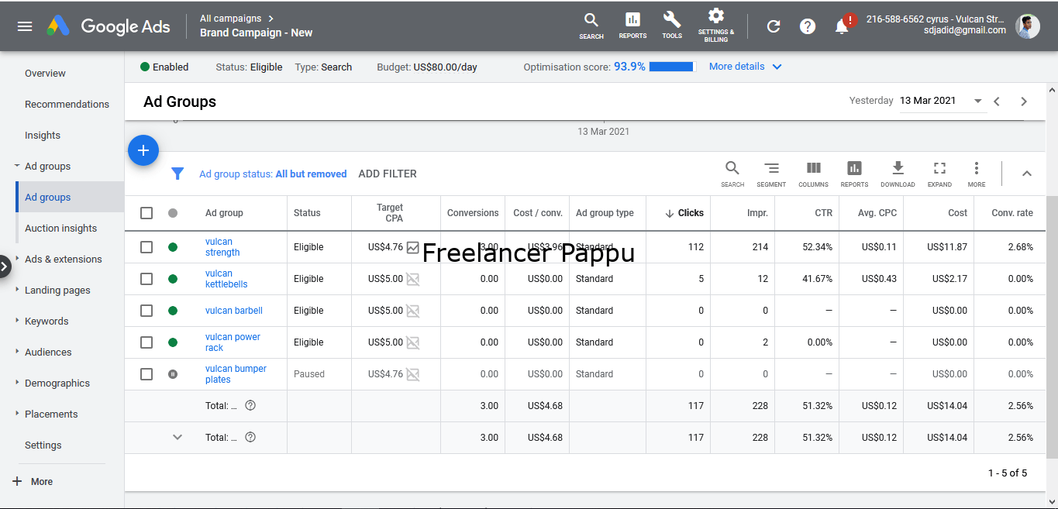Viewport: 1058px width, 509px height.
Task: Expand Demographics section
Action: click(x=57, y=383)
